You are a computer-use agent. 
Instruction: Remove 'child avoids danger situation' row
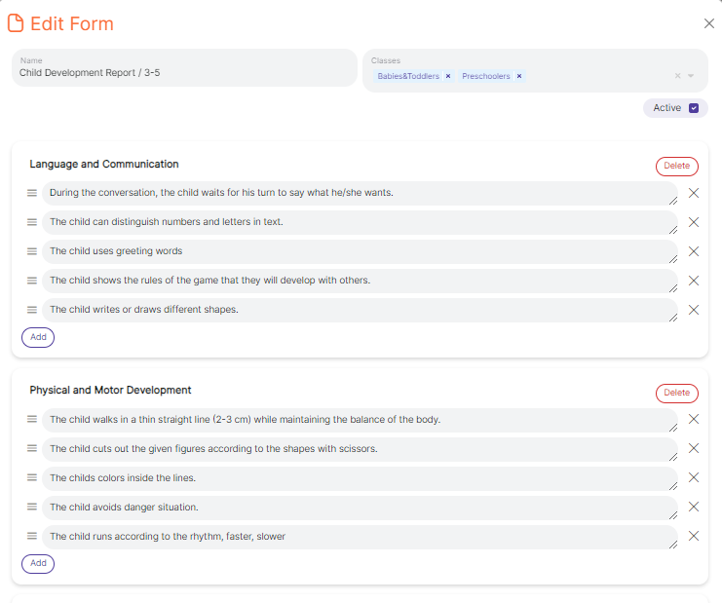click(694, 507)
